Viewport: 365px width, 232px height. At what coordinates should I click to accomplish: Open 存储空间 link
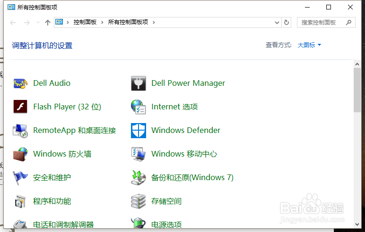point(166,201)
